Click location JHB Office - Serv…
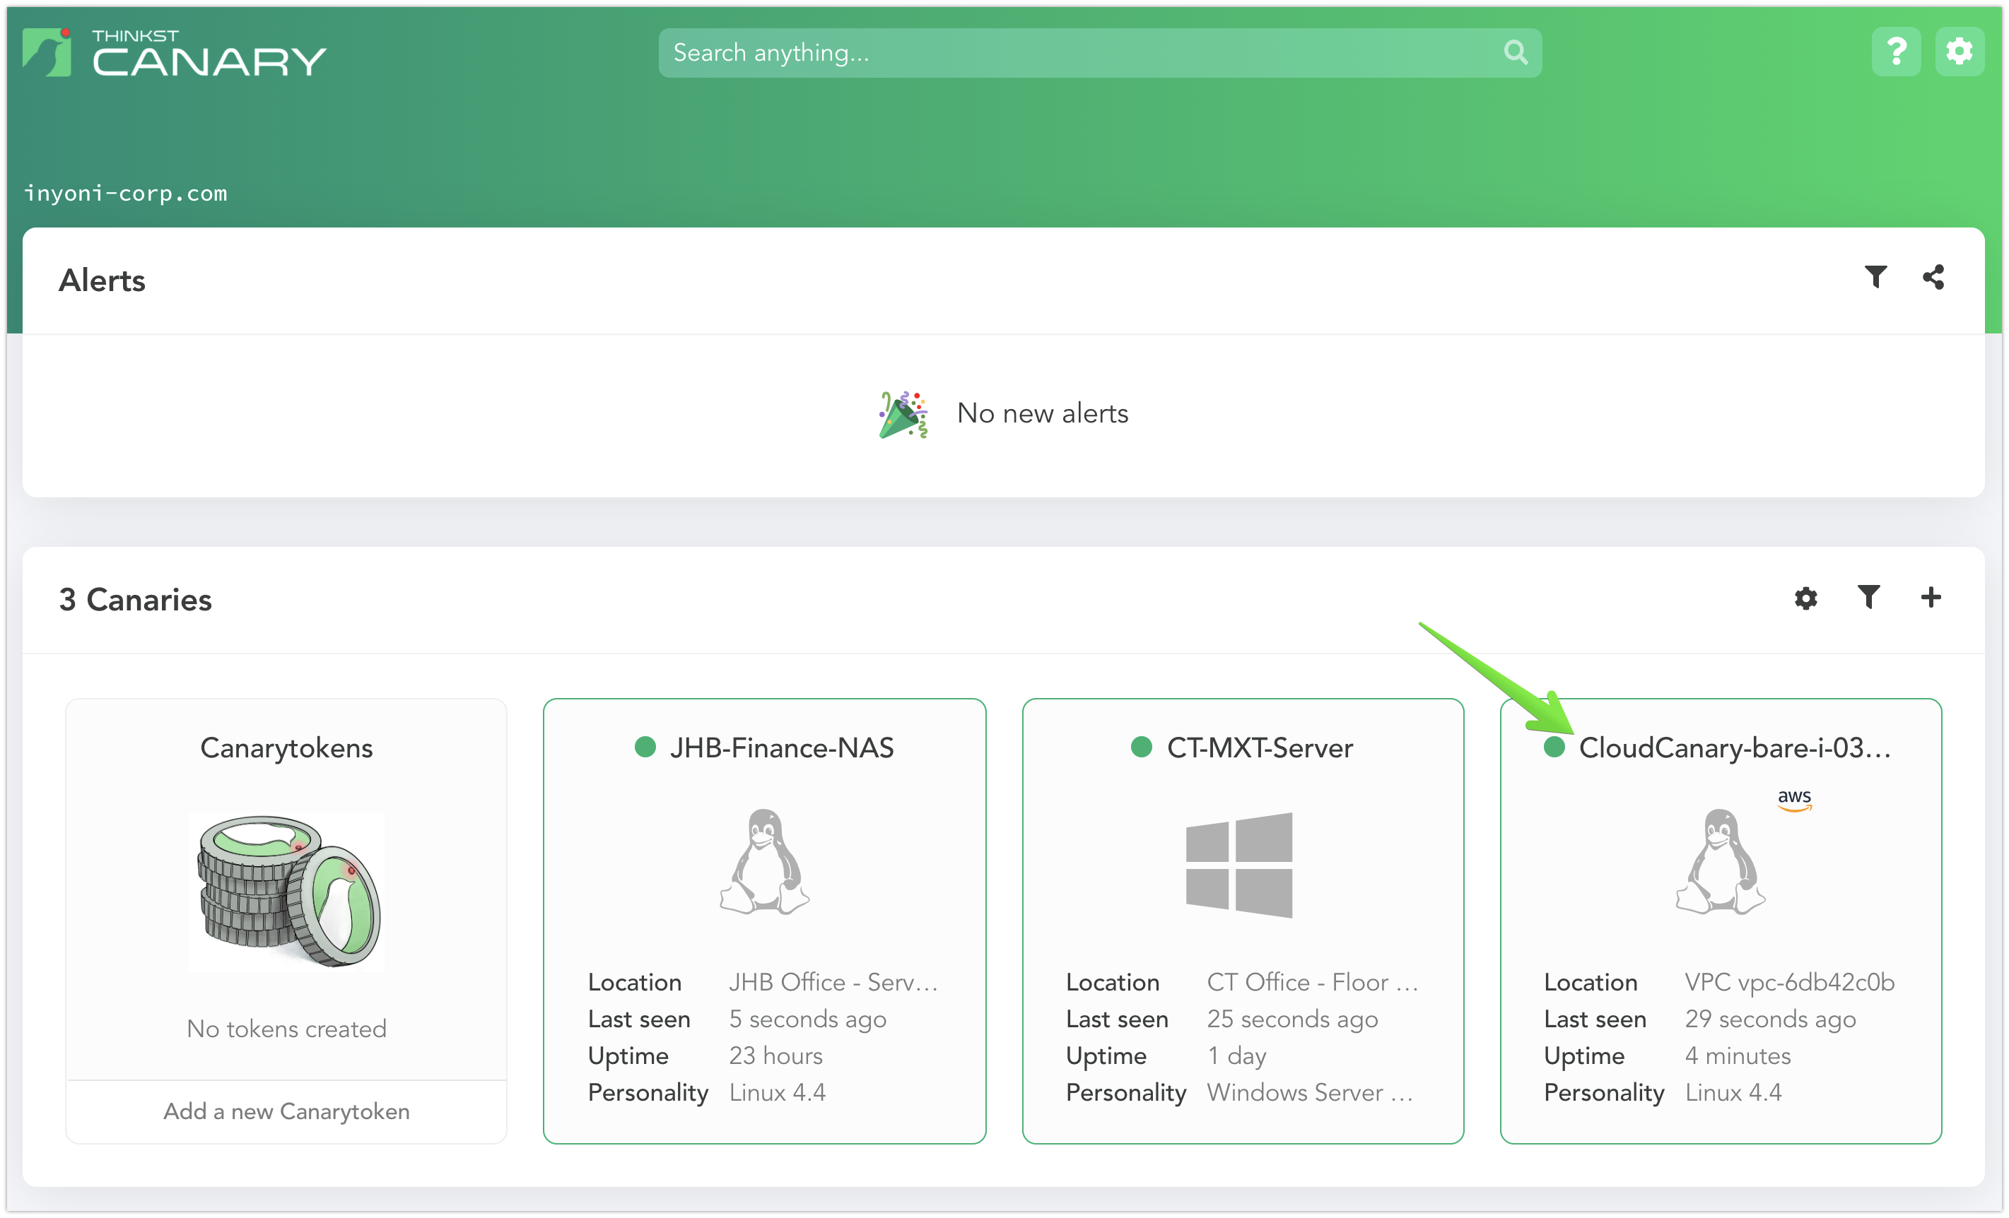This screenshot has width=2009, height=1218. tap(833, 983)
